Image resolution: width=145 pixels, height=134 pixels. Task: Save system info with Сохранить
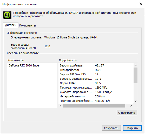pos(111,128)
